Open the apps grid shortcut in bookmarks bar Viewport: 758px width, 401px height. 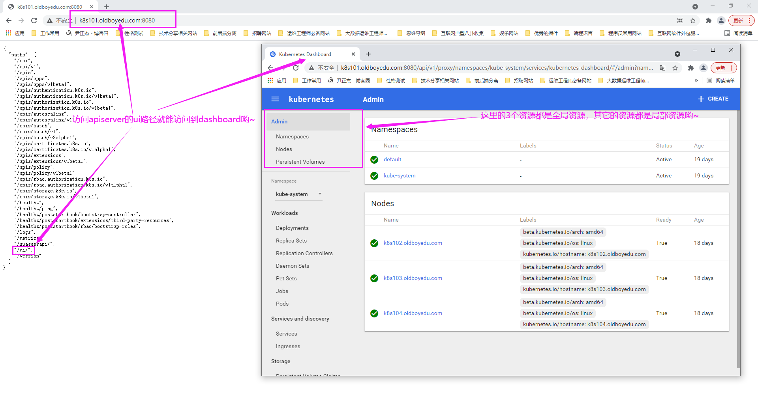9,33
